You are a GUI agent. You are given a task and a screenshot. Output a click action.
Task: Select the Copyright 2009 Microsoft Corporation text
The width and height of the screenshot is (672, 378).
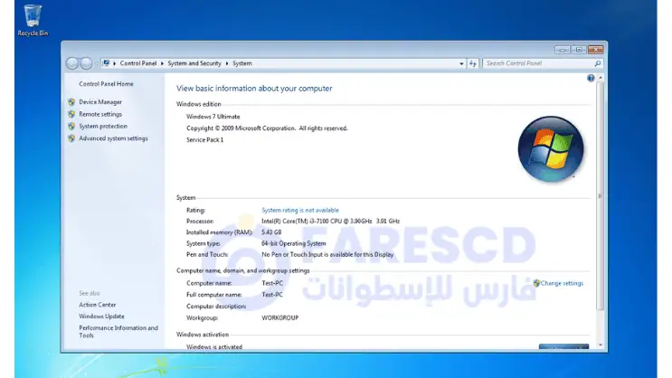267,128
